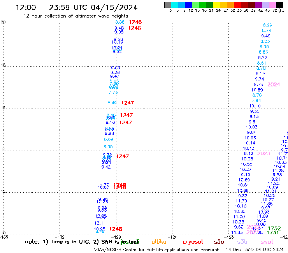Click the dark blue 12 ft legend swatch
288x253 pixels.
(x=188, y=5)
